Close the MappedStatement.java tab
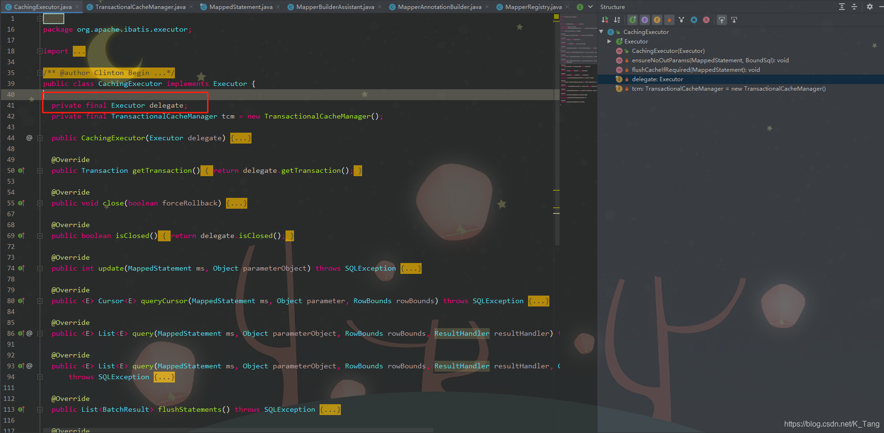 pyautogui.click(x=278, y=7)
